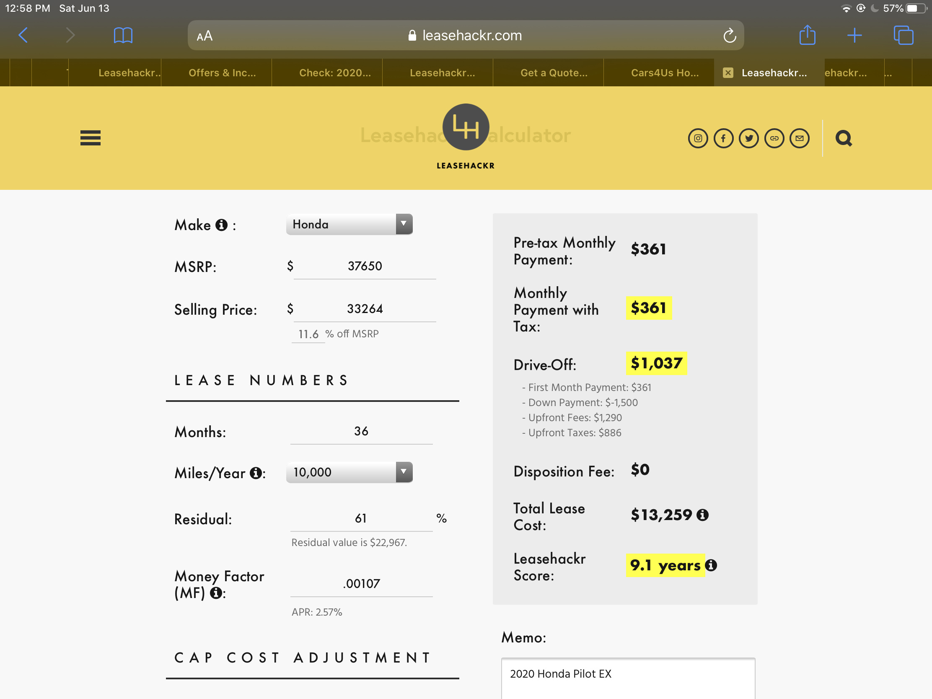
Task: Open the Twitter social icon
Action: tap(749, 138)
